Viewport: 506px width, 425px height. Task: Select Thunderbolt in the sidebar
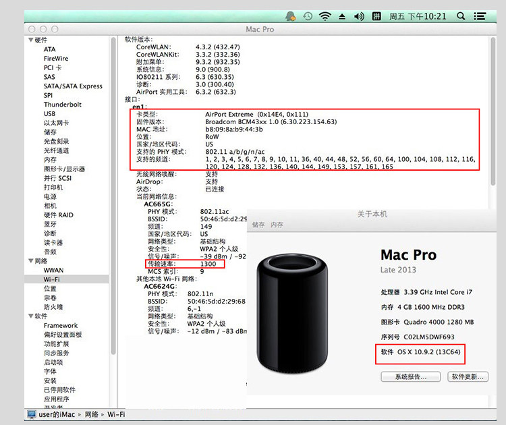pos(62,105)
